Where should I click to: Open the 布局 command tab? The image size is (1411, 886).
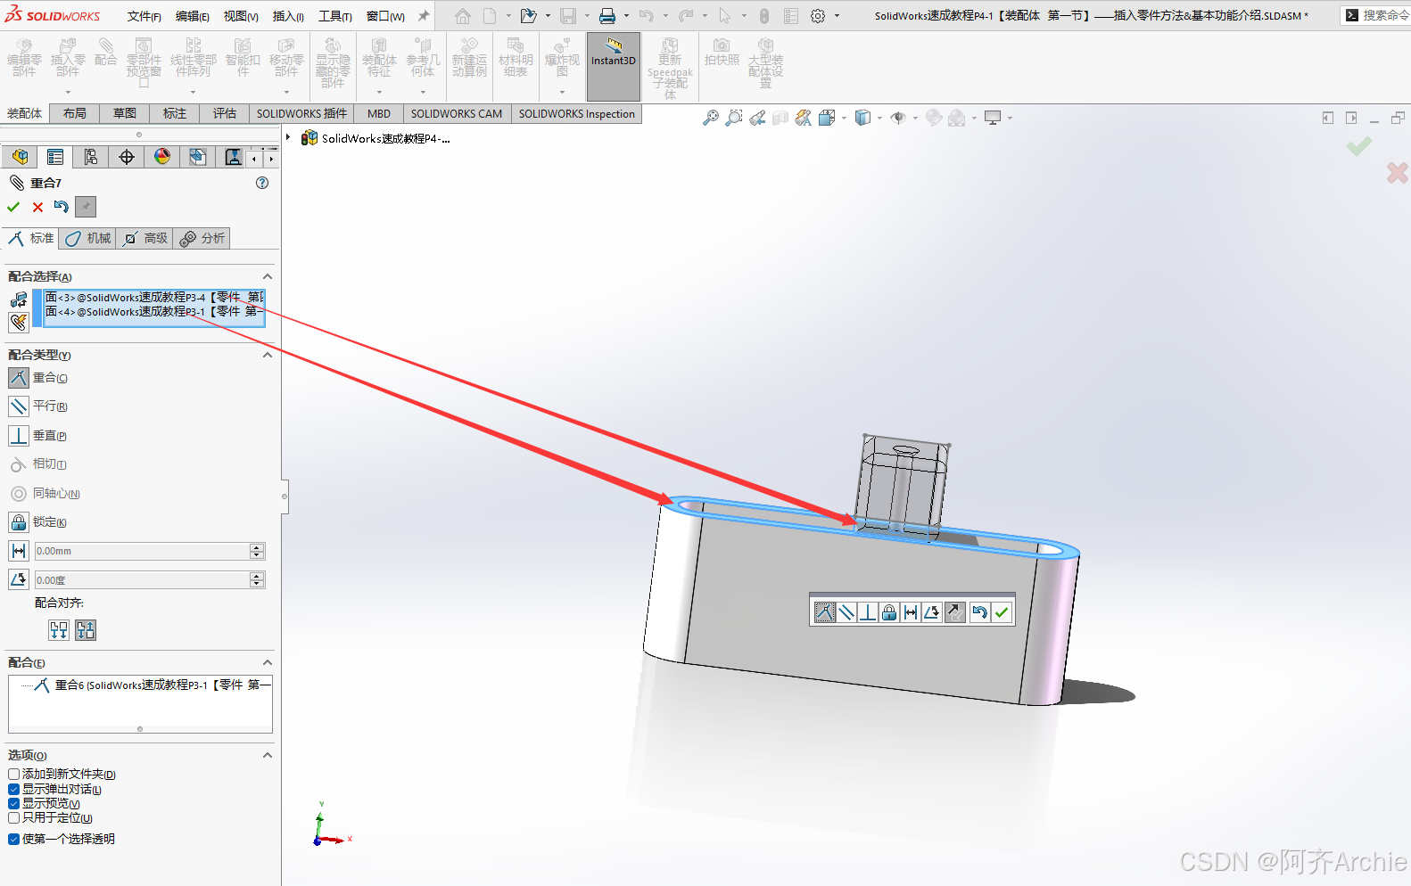click(x=75, y=113)
